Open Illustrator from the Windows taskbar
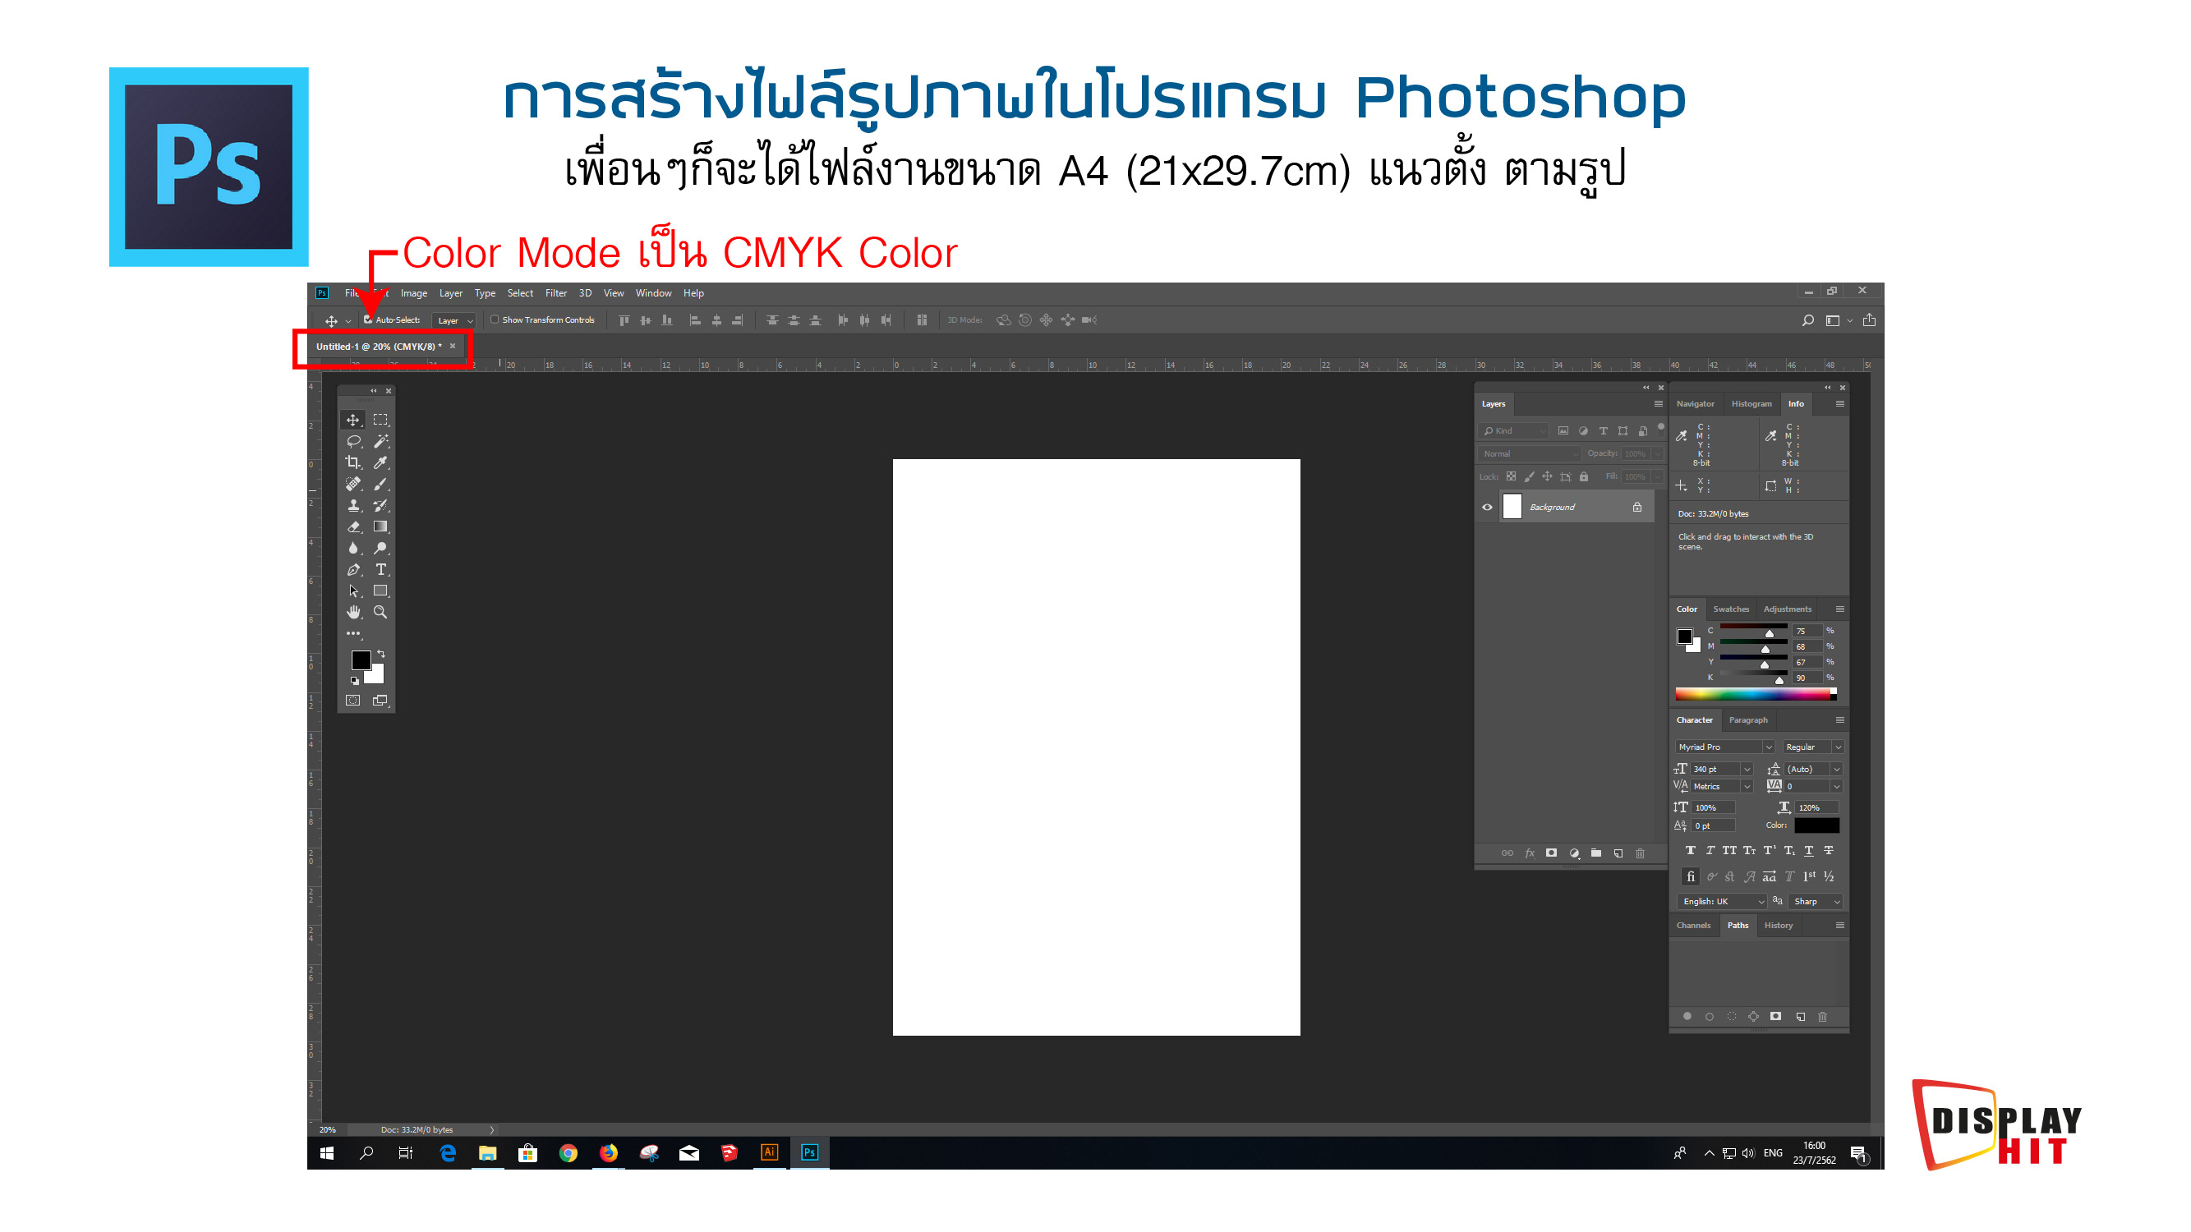This screenshot has height=1232, width=2191. (769, 1152)
